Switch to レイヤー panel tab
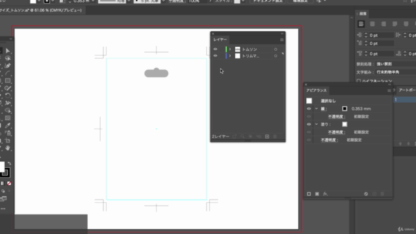This screenshot has height=234, width=416. [x=220, y=40]
